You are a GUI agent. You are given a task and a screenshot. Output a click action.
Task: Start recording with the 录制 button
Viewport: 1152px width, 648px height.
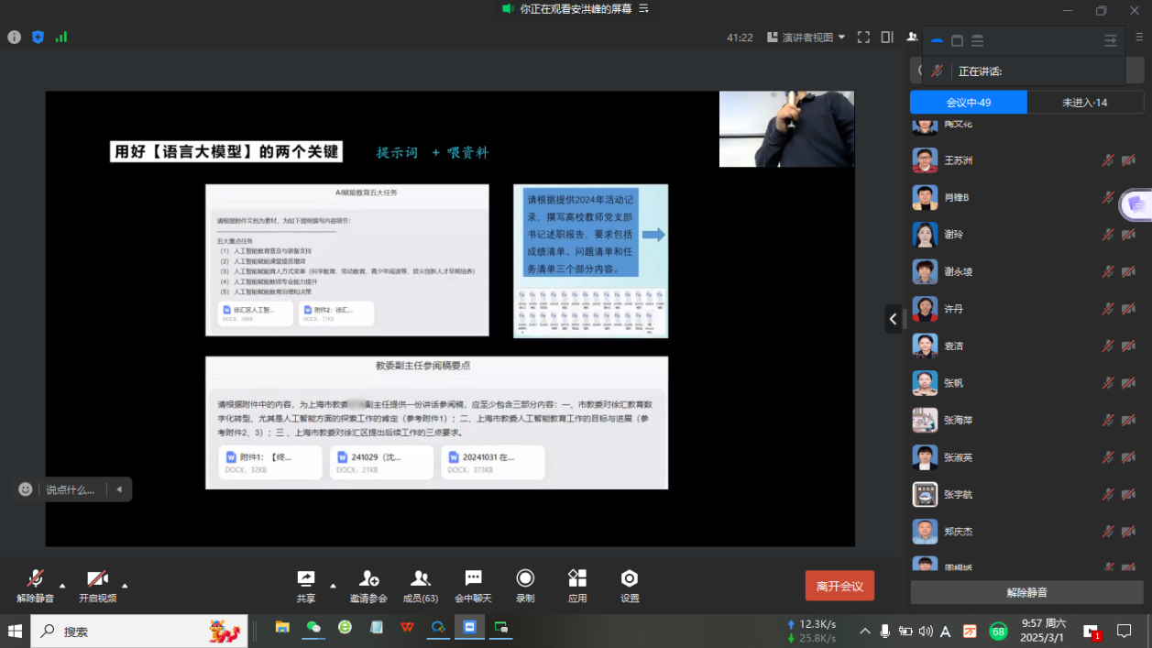point(525,584)
